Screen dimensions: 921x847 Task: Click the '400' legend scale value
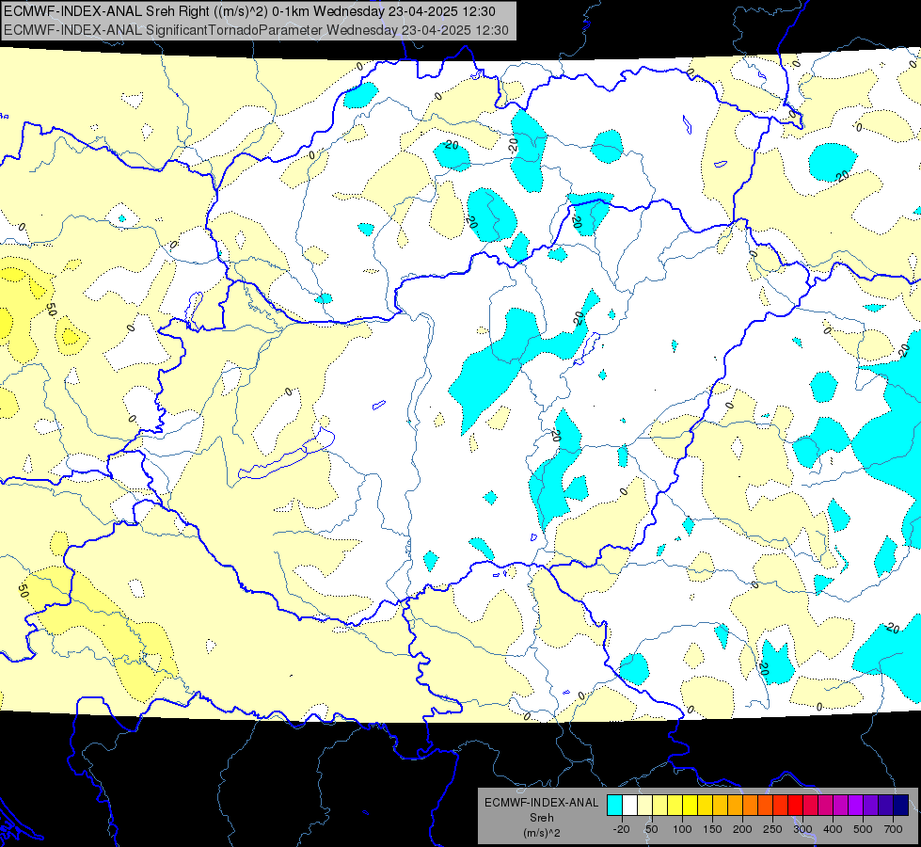point(833,829)
